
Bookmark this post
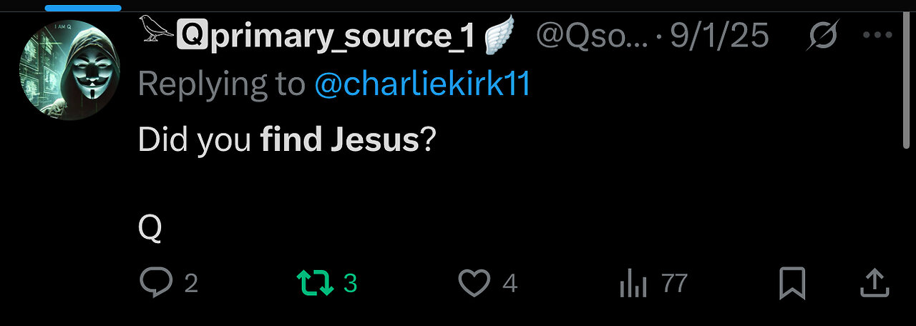pos(791,284)
